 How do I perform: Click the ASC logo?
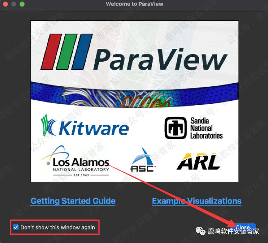(143, 161)
